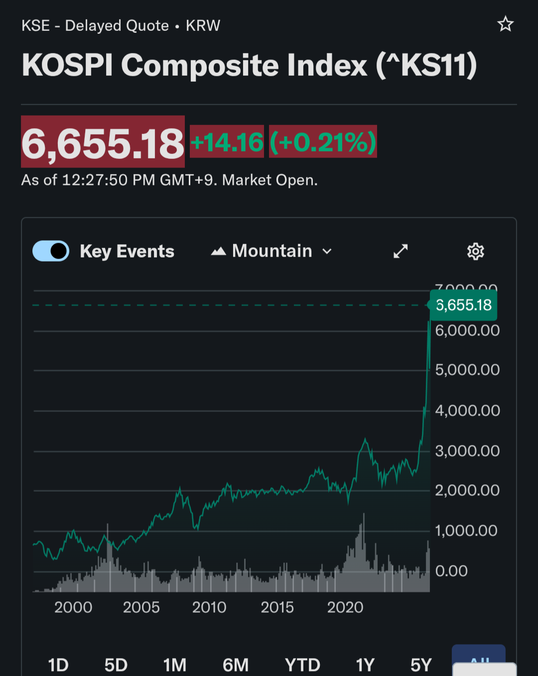This screenshot has width=538, height=676.
Task: Click the (+0.21%) percent change
Action: (x=323, y=142)
